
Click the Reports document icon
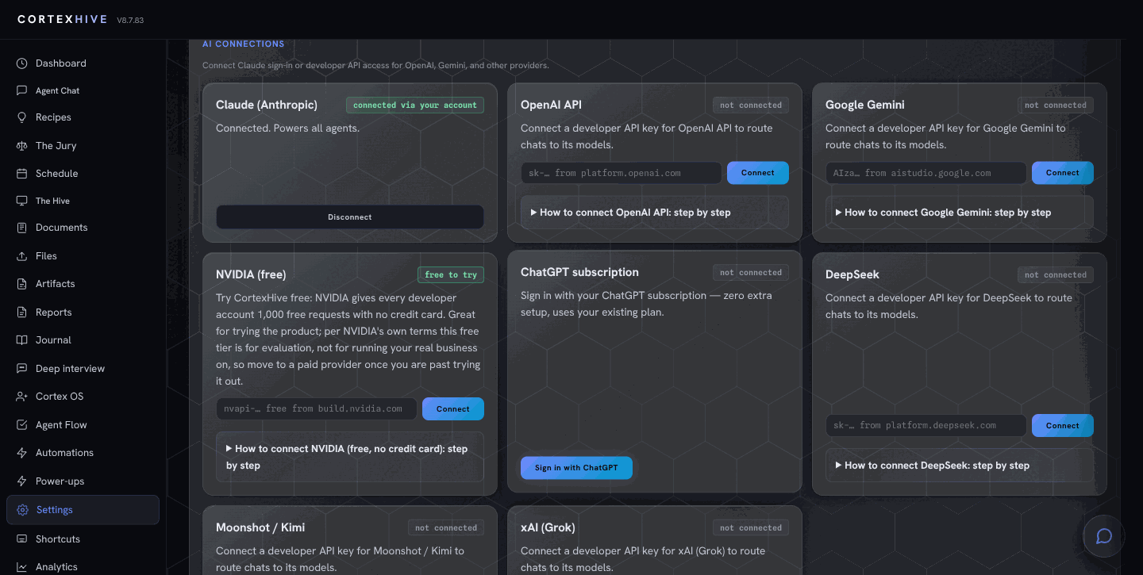(22, 312)
